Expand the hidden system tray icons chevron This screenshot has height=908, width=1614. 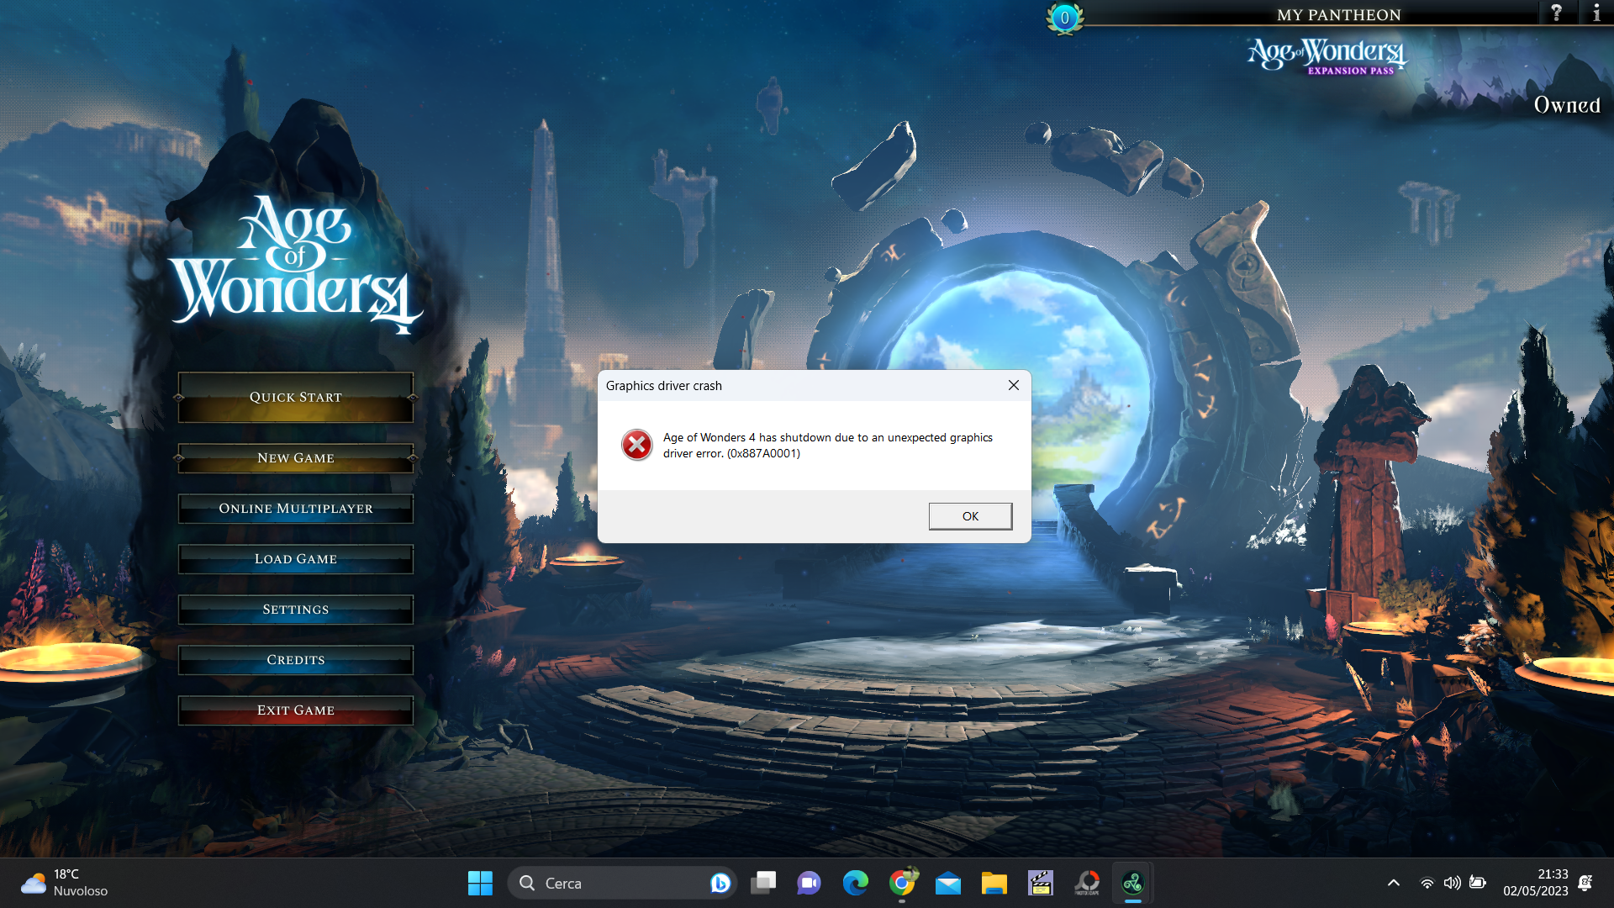1393,883
